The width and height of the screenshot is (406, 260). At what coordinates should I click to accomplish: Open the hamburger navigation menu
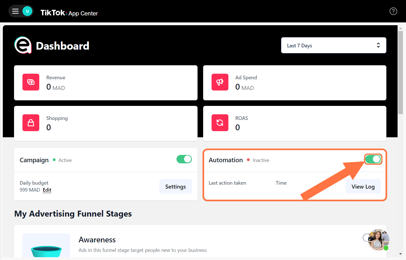click(x=15, y=11)
